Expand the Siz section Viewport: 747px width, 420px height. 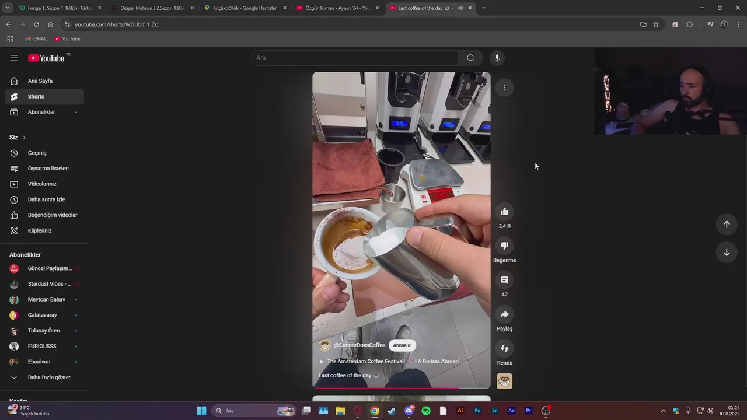pos(18,138)
